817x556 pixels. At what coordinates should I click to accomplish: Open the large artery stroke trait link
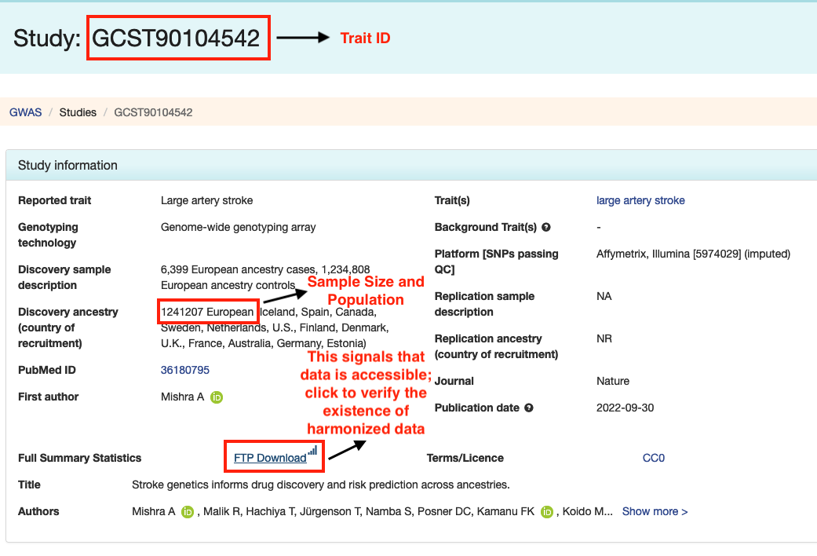640,200
